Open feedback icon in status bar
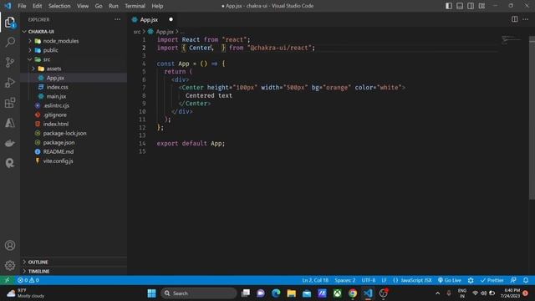The width and height of the screenshot is (535, 301). [513, 280]
